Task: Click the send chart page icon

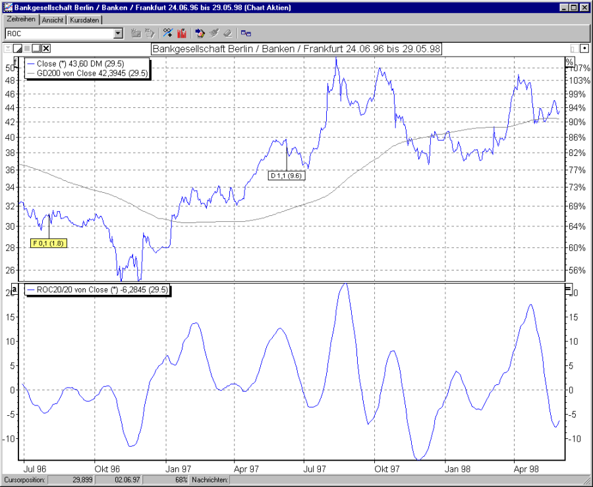Action: click(x=200, y=33)
